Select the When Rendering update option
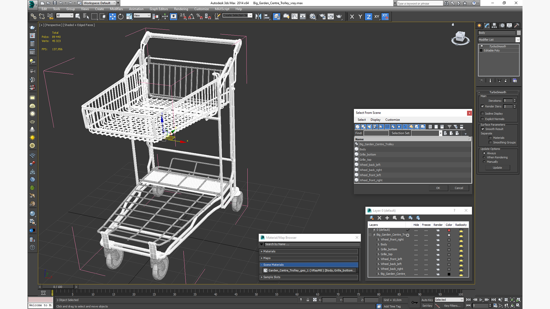This screenshot has height=309, width=550. click(484, 157)
